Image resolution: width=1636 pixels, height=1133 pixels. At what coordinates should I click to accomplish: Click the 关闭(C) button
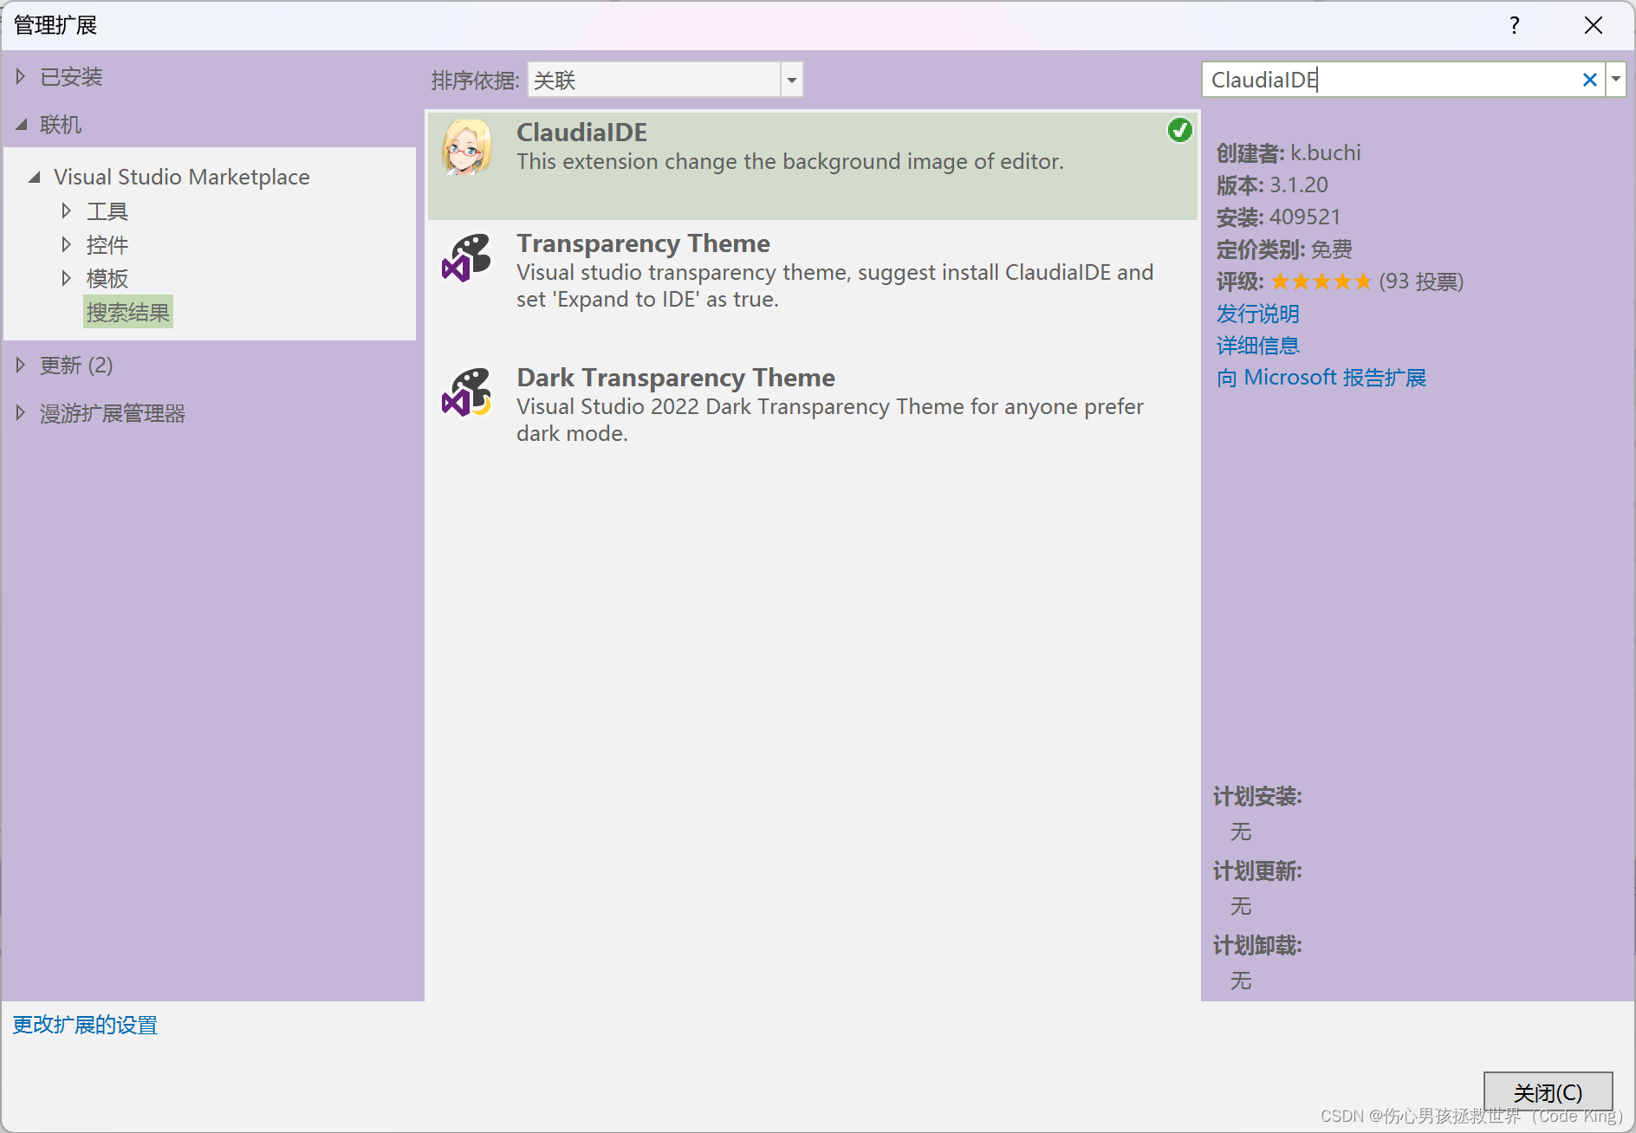point(1548,1092)
